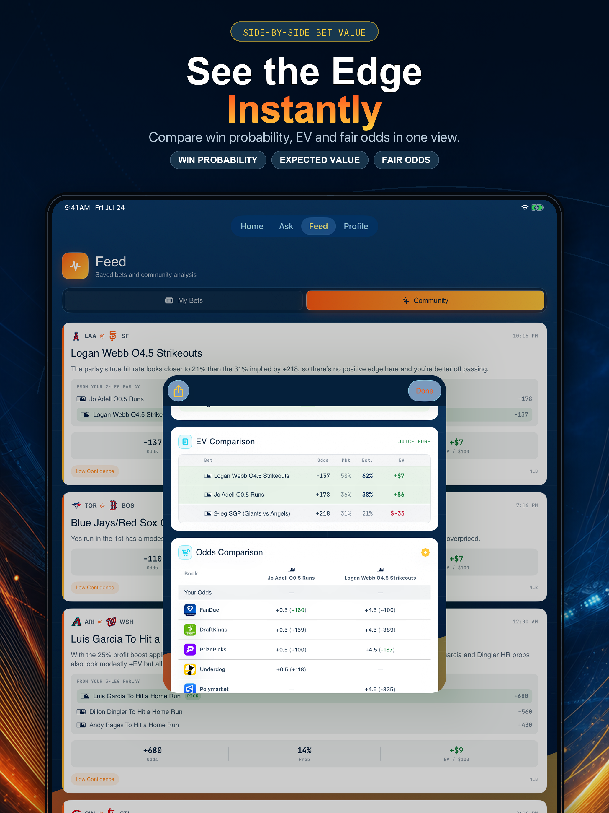This screenshot has height=813, width=609.
Task: Tap the 14% Prob stat
Action: click(304, 753)
